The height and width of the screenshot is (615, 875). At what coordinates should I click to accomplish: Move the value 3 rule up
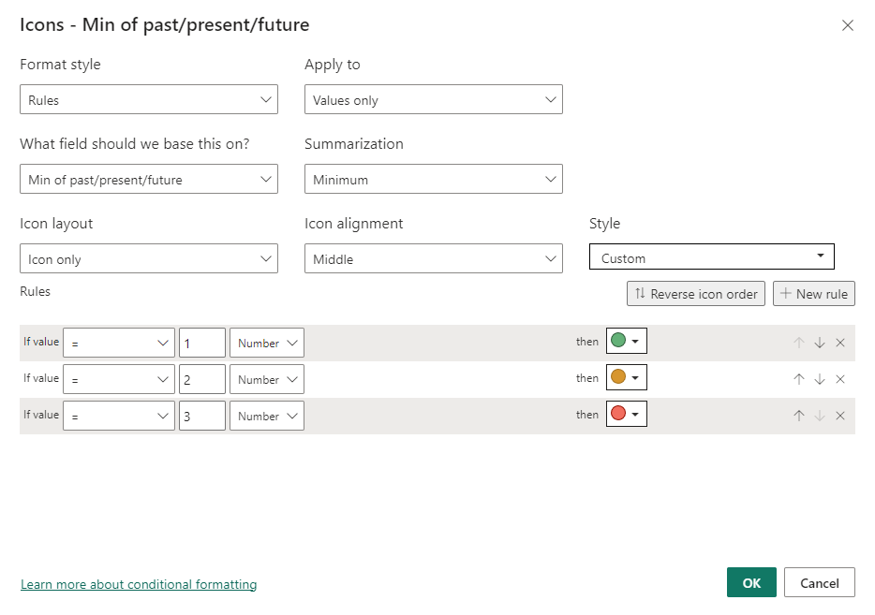tap(798, 416)
